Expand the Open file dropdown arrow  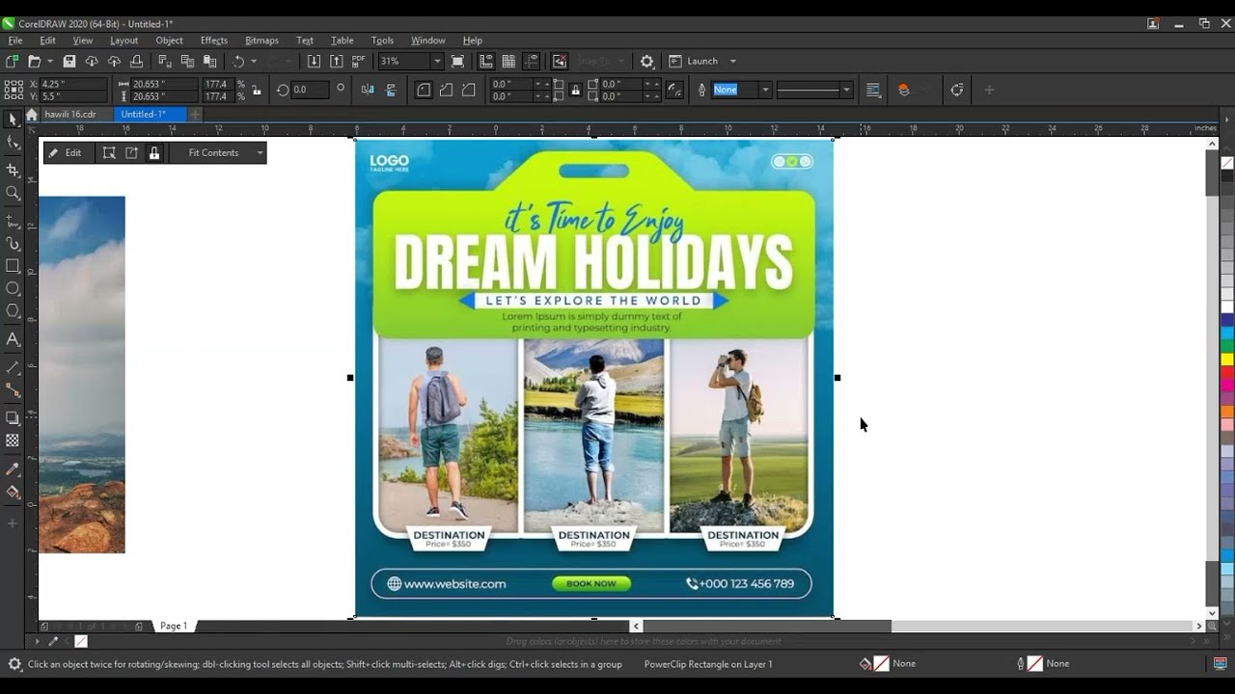[49, 61]
